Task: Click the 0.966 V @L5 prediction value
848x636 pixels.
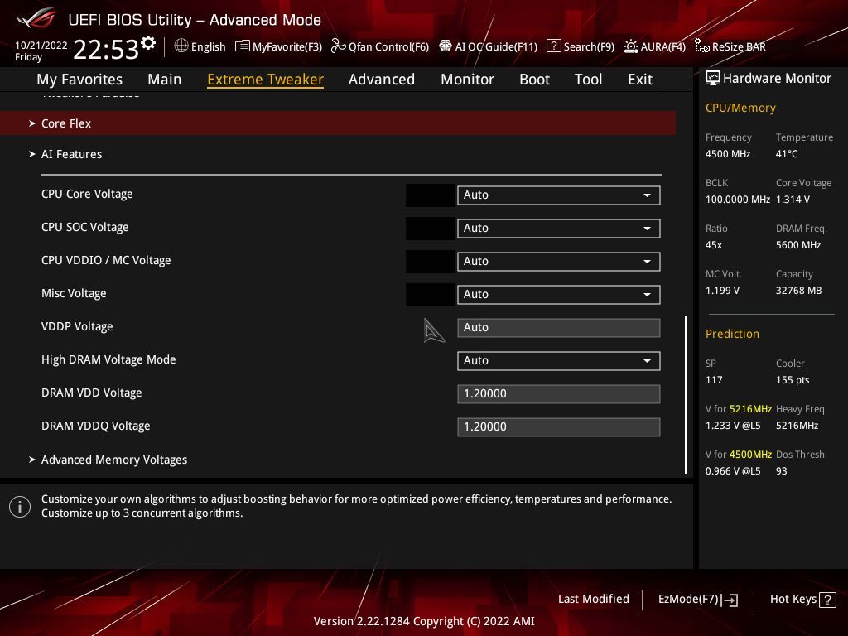Action: (x=733, y=471)
